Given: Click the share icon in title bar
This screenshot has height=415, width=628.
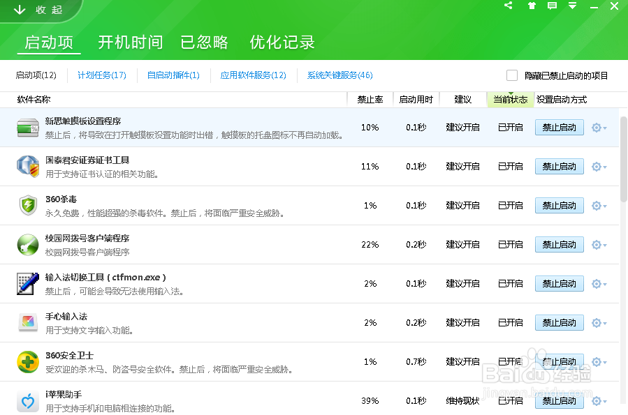Looking at the screenshot, I should [x=508, y=6].
